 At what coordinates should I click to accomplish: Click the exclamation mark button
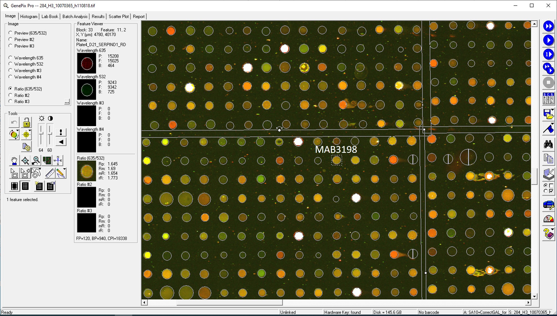[x=61, y=132]
